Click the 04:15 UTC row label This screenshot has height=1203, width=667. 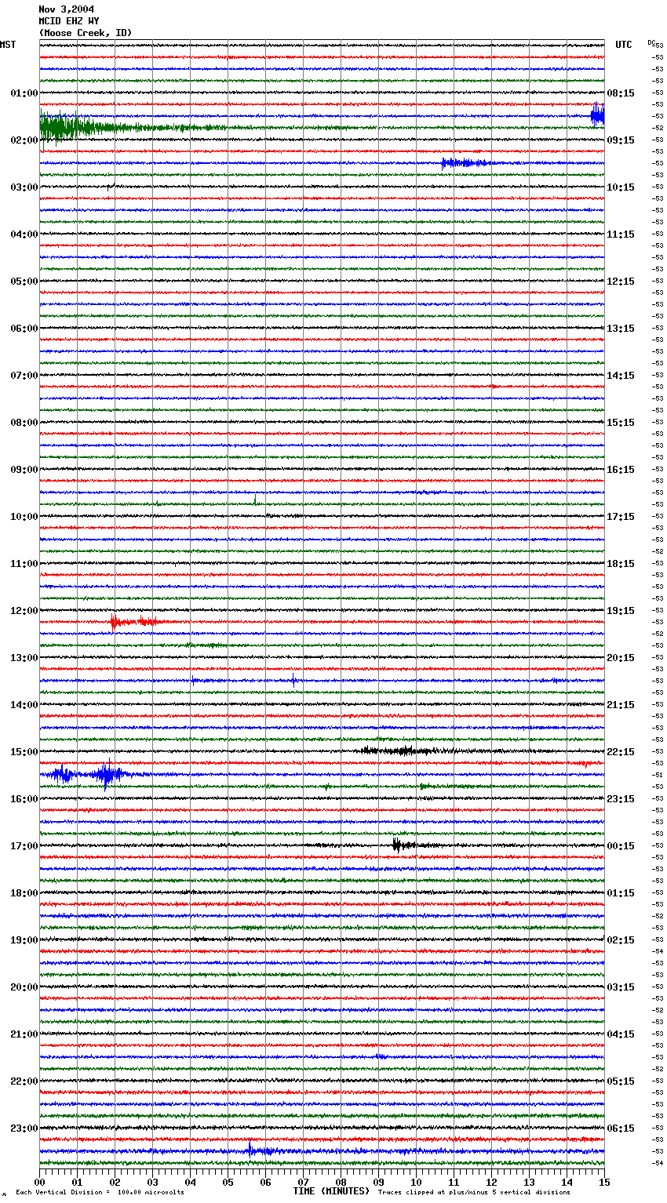point(621,1034)
